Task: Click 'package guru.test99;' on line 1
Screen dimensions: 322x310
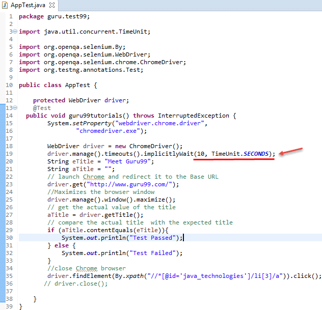Action: (x=54, y=16)
